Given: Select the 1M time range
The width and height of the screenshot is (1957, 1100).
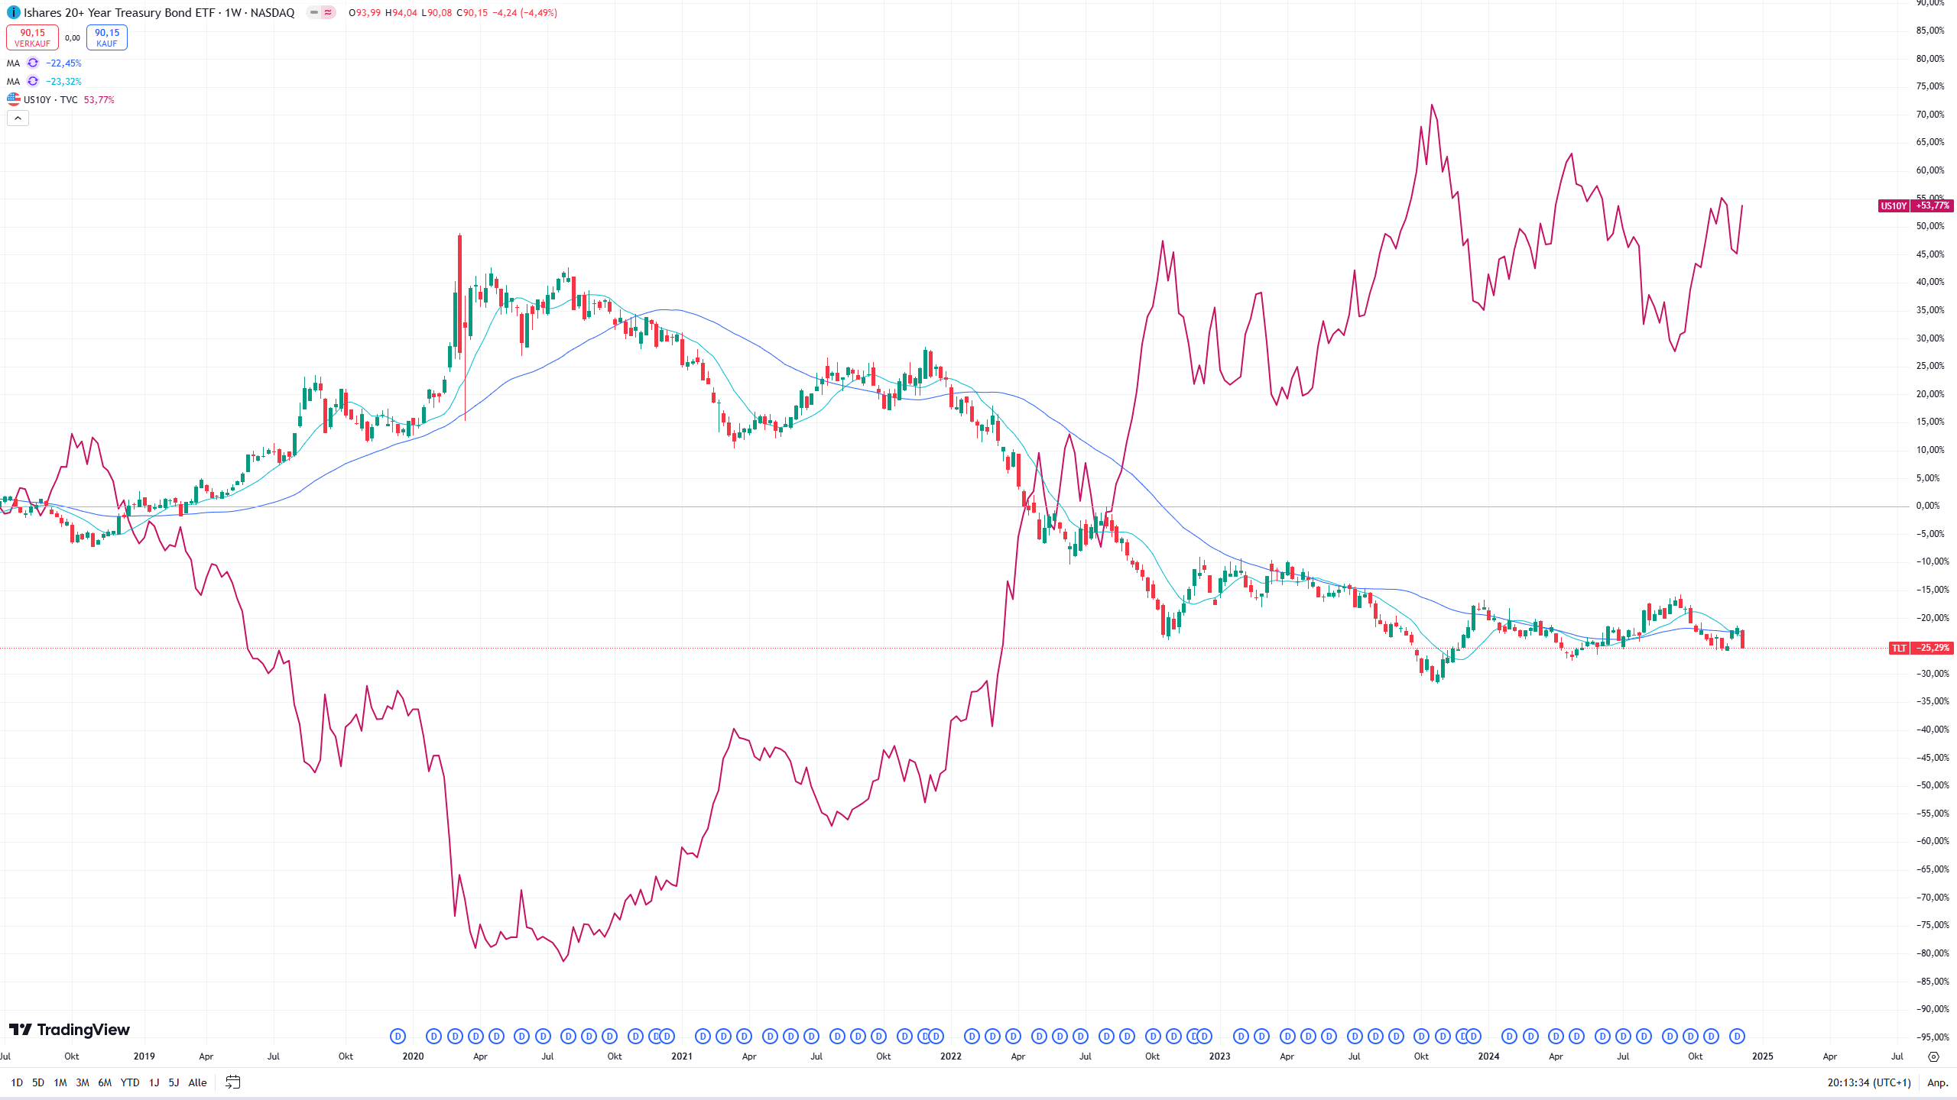Looking at the screenshot, I should point(60,1082).
